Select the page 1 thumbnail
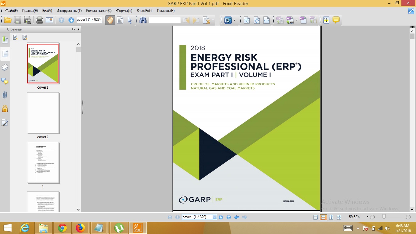This screenshot has height=234, width=416. click(x=43, y=162)
